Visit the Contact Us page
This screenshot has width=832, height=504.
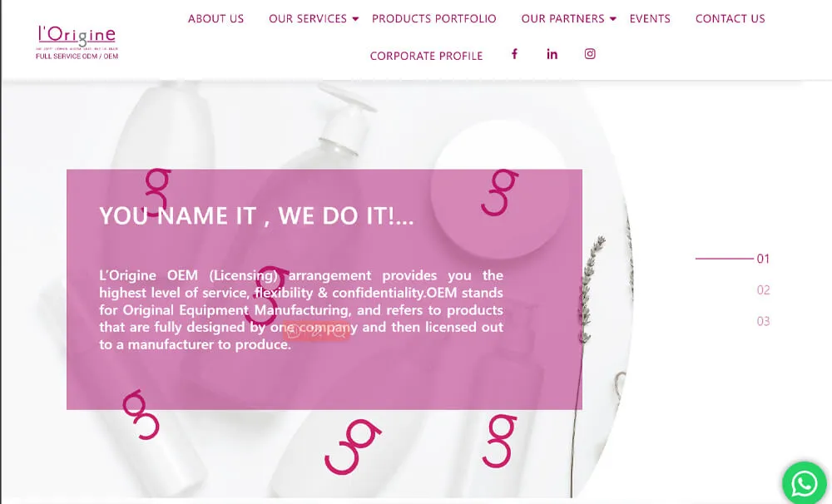tap(730, 18)
